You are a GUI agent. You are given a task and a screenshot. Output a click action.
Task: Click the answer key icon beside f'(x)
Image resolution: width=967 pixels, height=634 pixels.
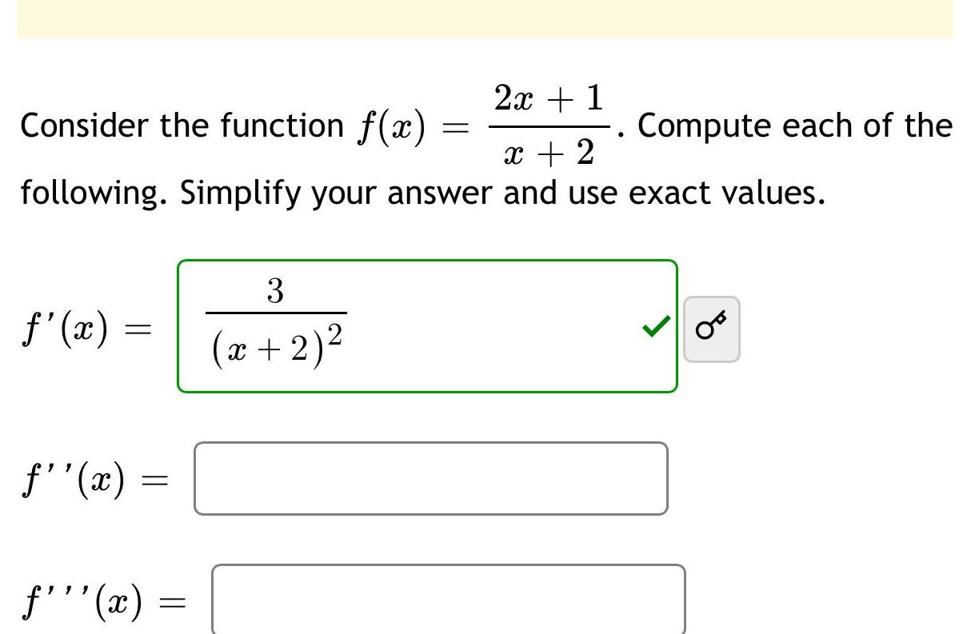711,329
